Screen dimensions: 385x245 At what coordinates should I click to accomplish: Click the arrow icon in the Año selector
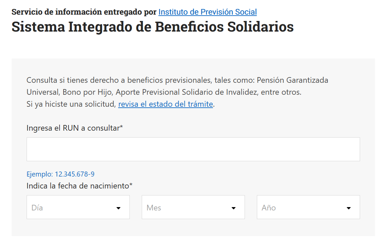348,208
